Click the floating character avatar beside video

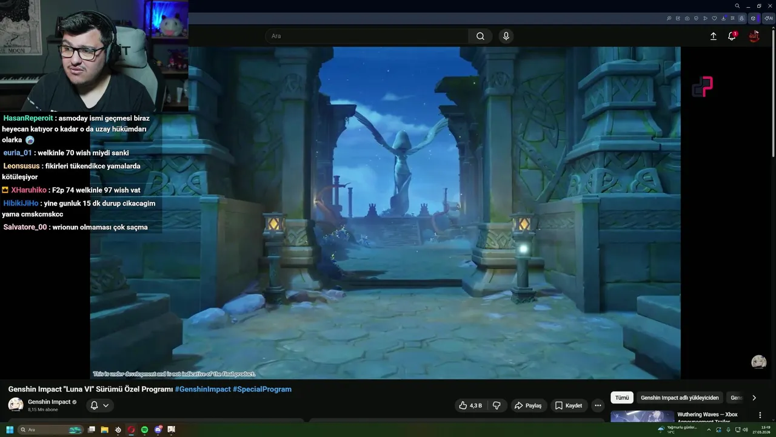[x=758, y=362]
